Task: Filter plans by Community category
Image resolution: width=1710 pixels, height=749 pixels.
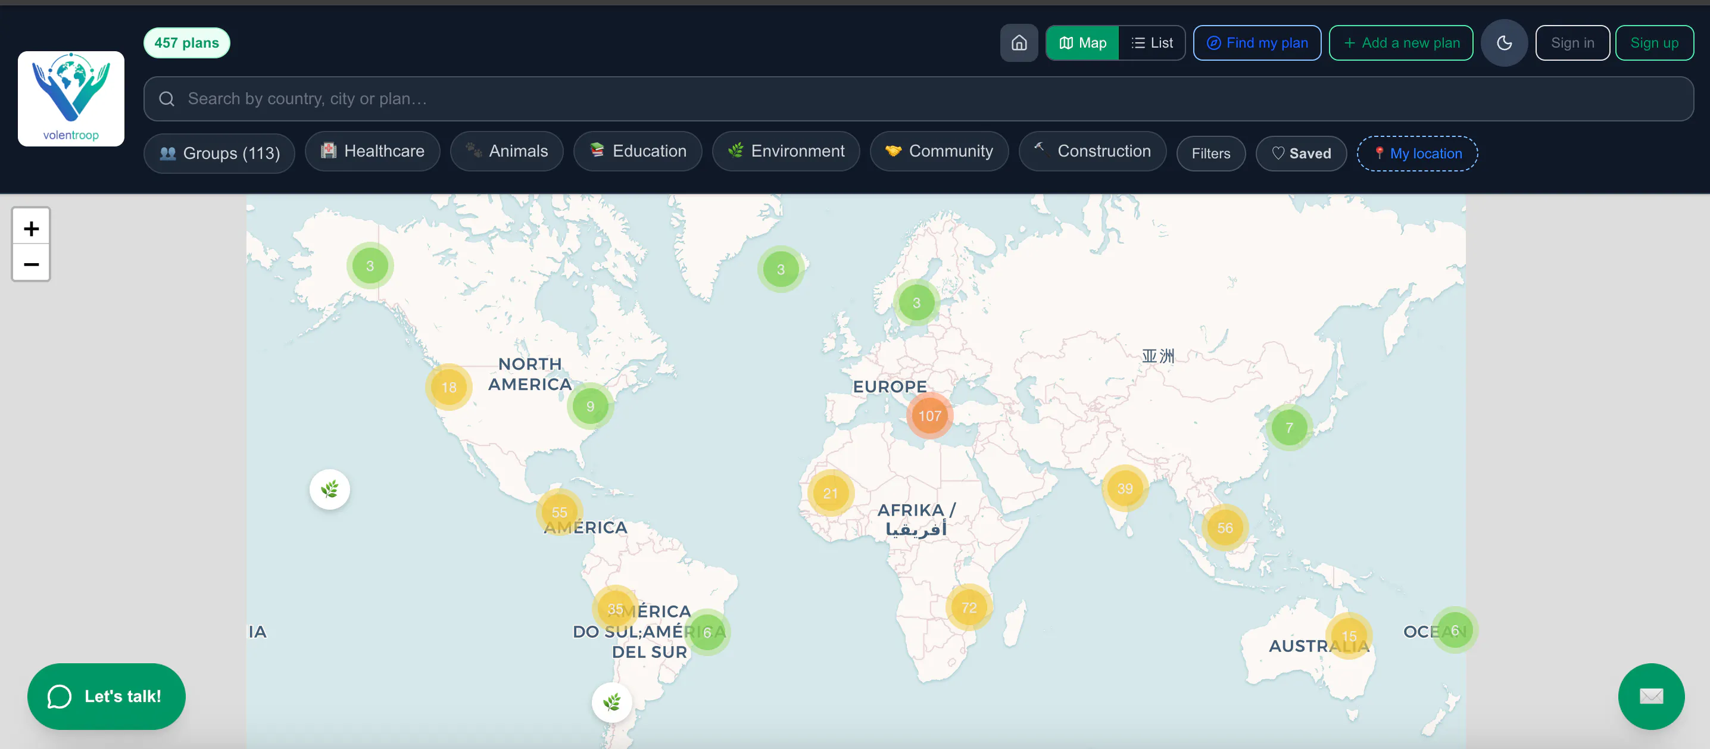Action: click(x=938, y=151)
